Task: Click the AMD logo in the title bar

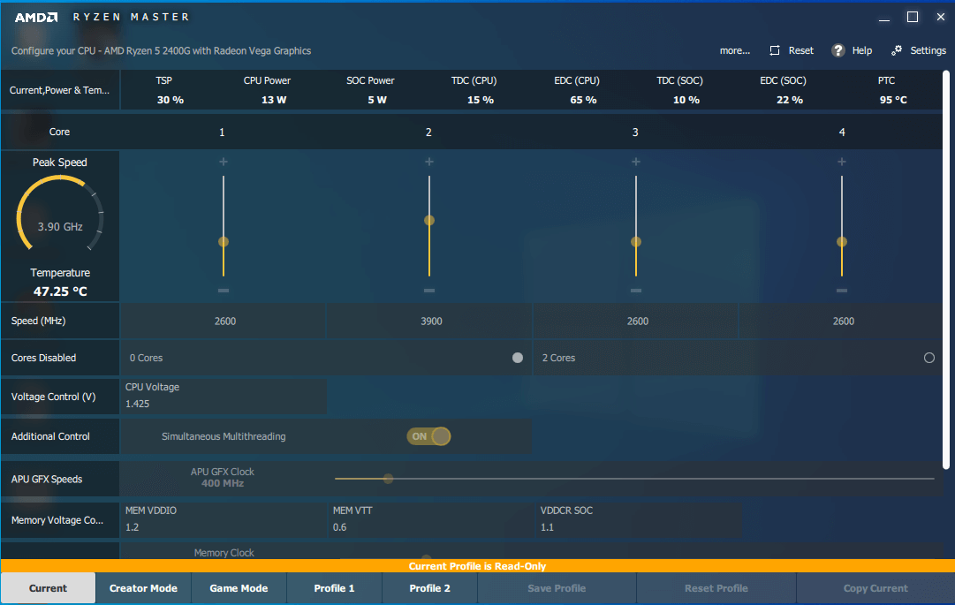Action: 36,16
